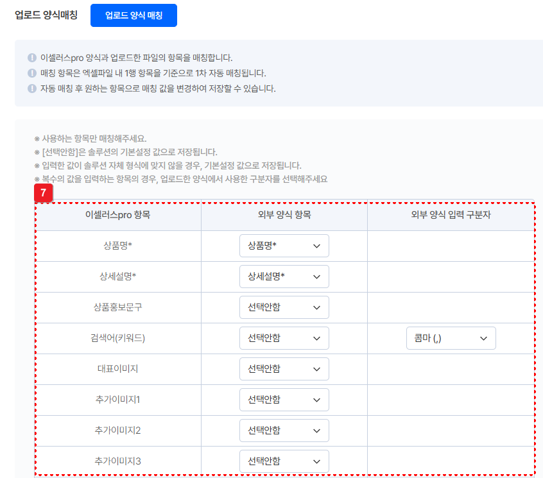Click the 상품홍보문구 row label
The width and height of the screenshot is (543, 478).
tap(117, 307)
